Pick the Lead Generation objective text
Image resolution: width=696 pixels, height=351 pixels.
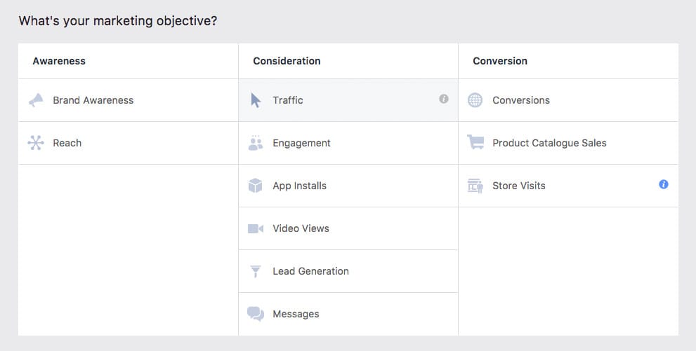[310, 271]
